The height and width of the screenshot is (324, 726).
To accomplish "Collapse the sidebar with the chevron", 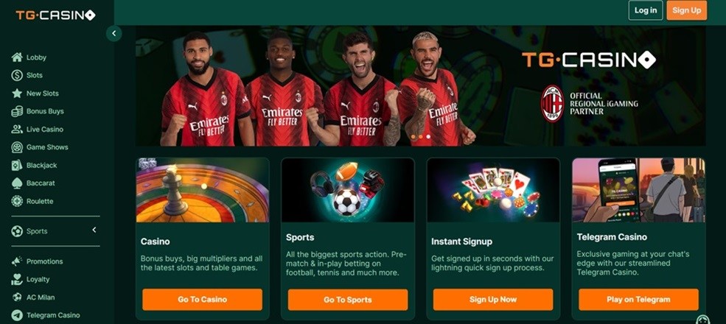I will pyautogui.click(x=114, y=34).
